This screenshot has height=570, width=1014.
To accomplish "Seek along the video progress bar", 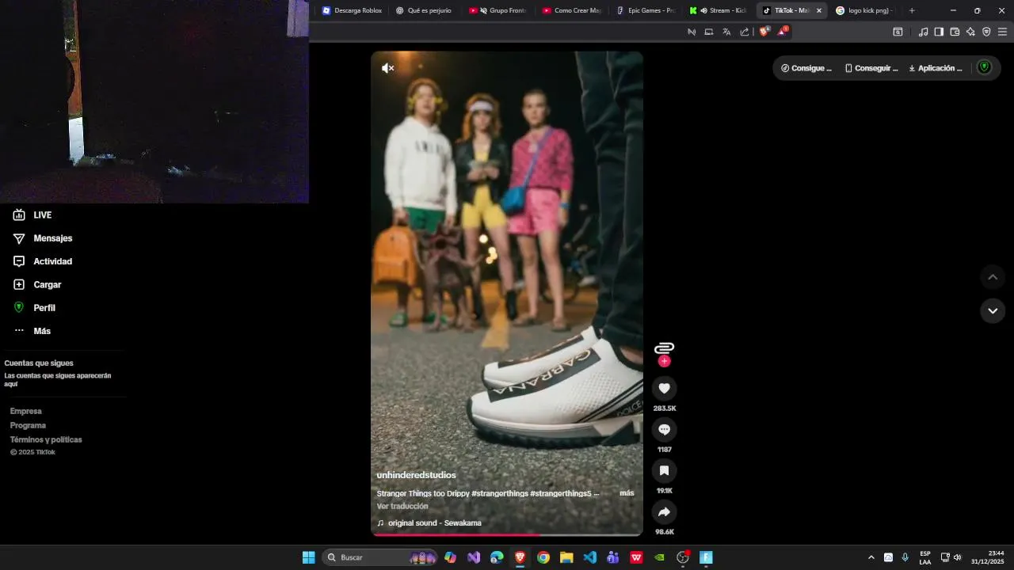I will (507, 534).
